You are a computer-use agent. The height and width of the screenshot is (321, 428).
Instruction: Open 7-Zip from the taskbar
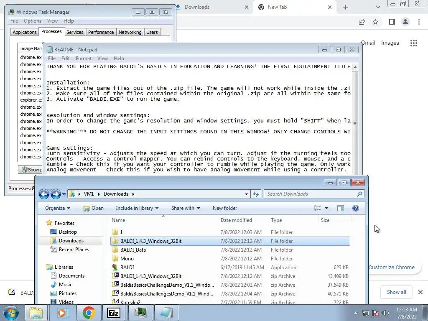(x=114, y=313)
